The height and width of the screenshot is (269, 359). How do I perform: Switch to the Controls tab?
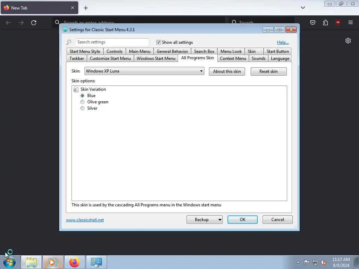point(115,51)
